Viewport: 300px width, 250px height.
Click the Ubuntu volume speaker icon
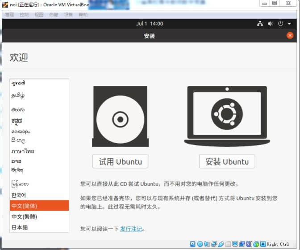pos(271,24)
